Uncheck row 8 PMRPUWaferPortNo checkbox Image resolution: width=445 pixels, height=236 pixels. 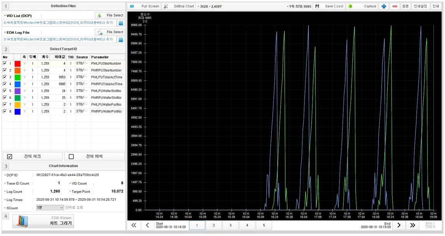pyautogui.click(x=5, y=111)
